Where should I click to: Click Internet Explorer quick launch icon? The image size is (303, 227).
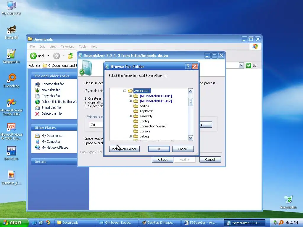pos(35,223)
